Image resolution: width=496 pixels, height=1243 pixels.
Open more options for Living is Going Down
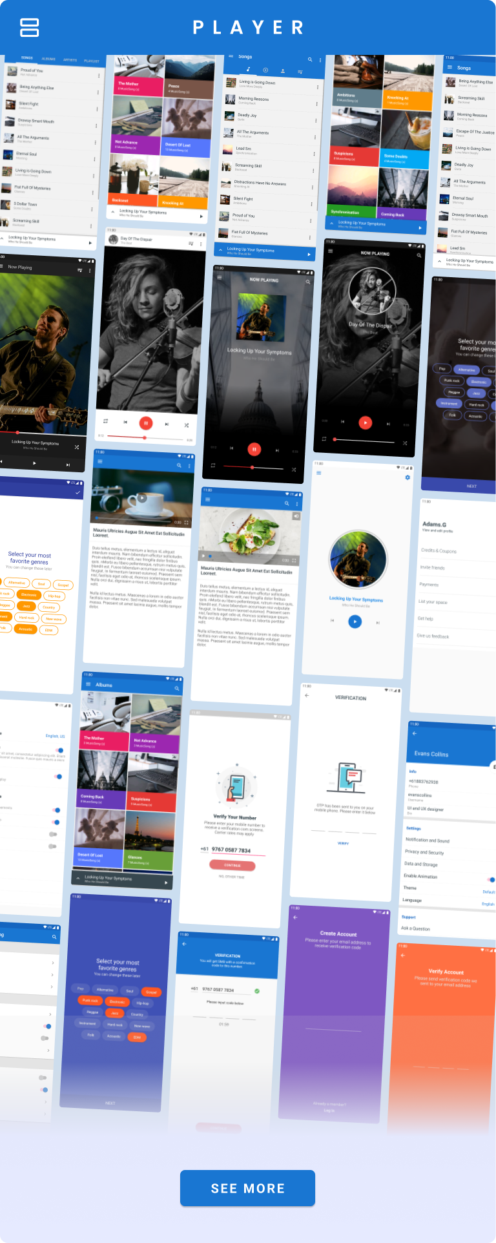(x=317, y=87)
